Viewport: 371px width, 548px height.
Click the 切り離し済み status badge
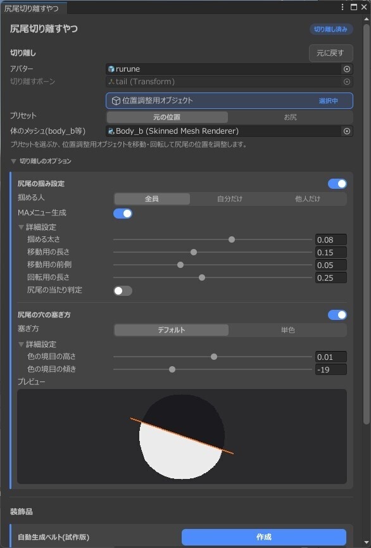pyautogui.click(x=330, y=29)
